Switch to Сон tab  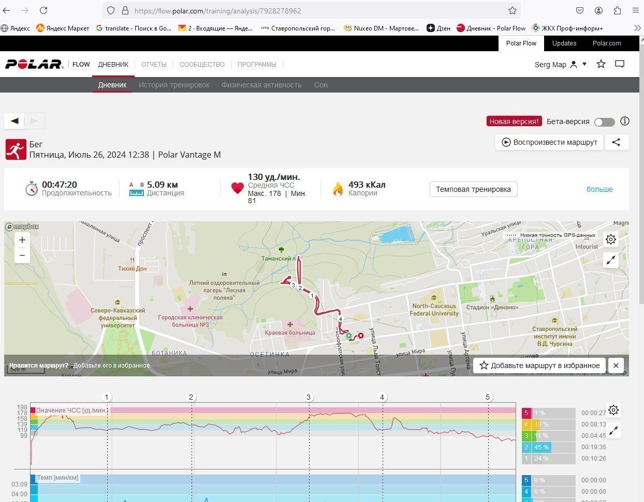(x=321, y=85)
